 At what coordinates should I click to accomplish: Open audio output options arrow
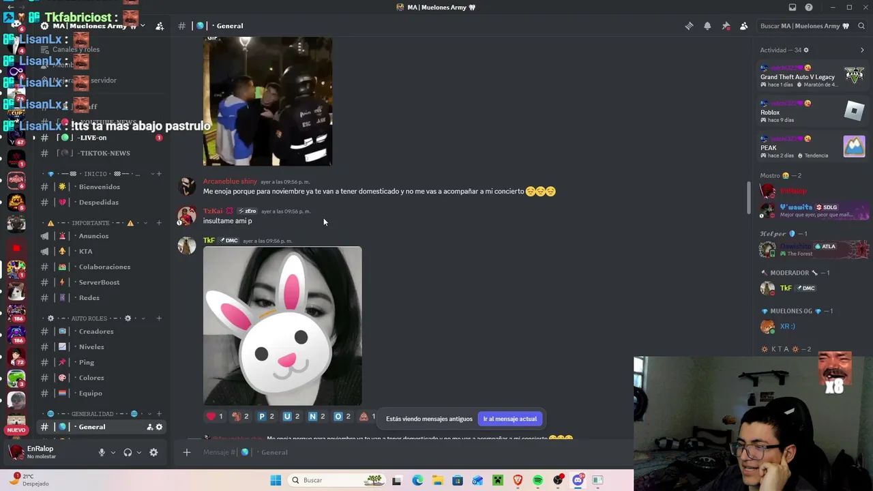coord(139,452)
